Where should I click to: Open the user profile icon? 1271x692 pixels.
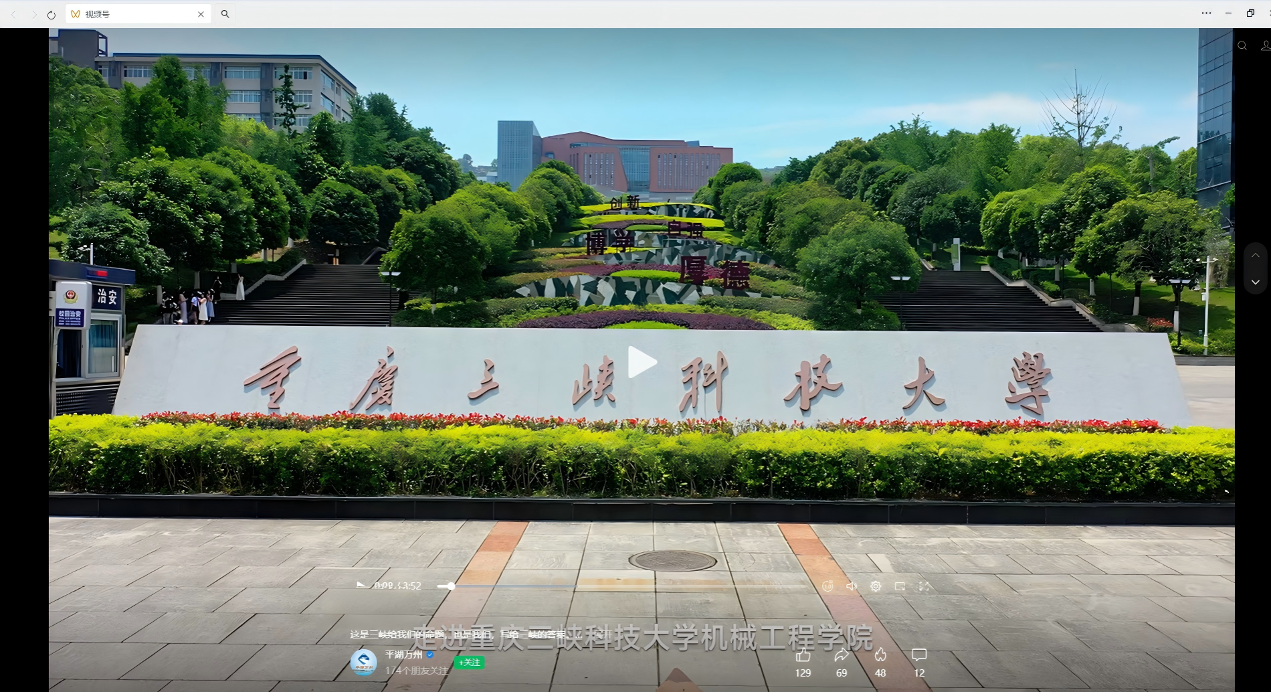pos(1265,46)
